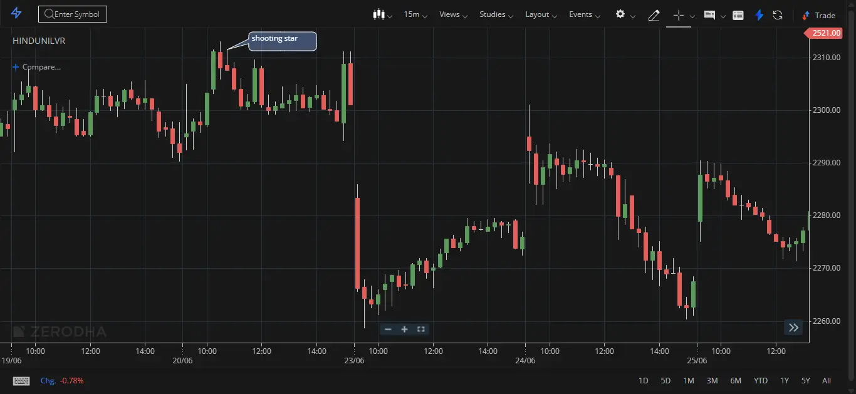Click the blue lightning bolt in the toolbar
Viewport: 856px width, 394px height.
pos(759,15)
